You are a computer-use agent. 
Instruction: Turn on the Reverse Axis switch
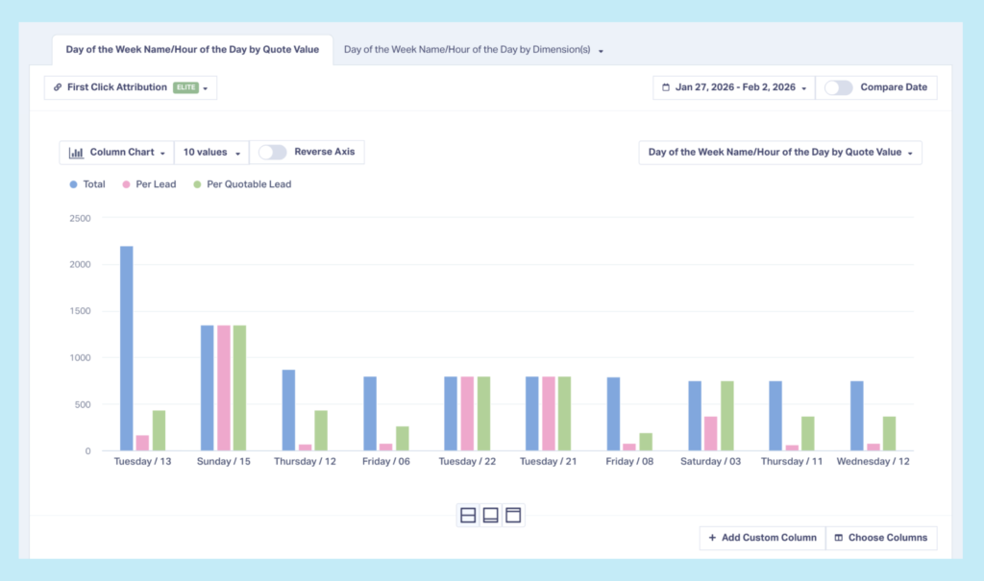pos(272,152)
